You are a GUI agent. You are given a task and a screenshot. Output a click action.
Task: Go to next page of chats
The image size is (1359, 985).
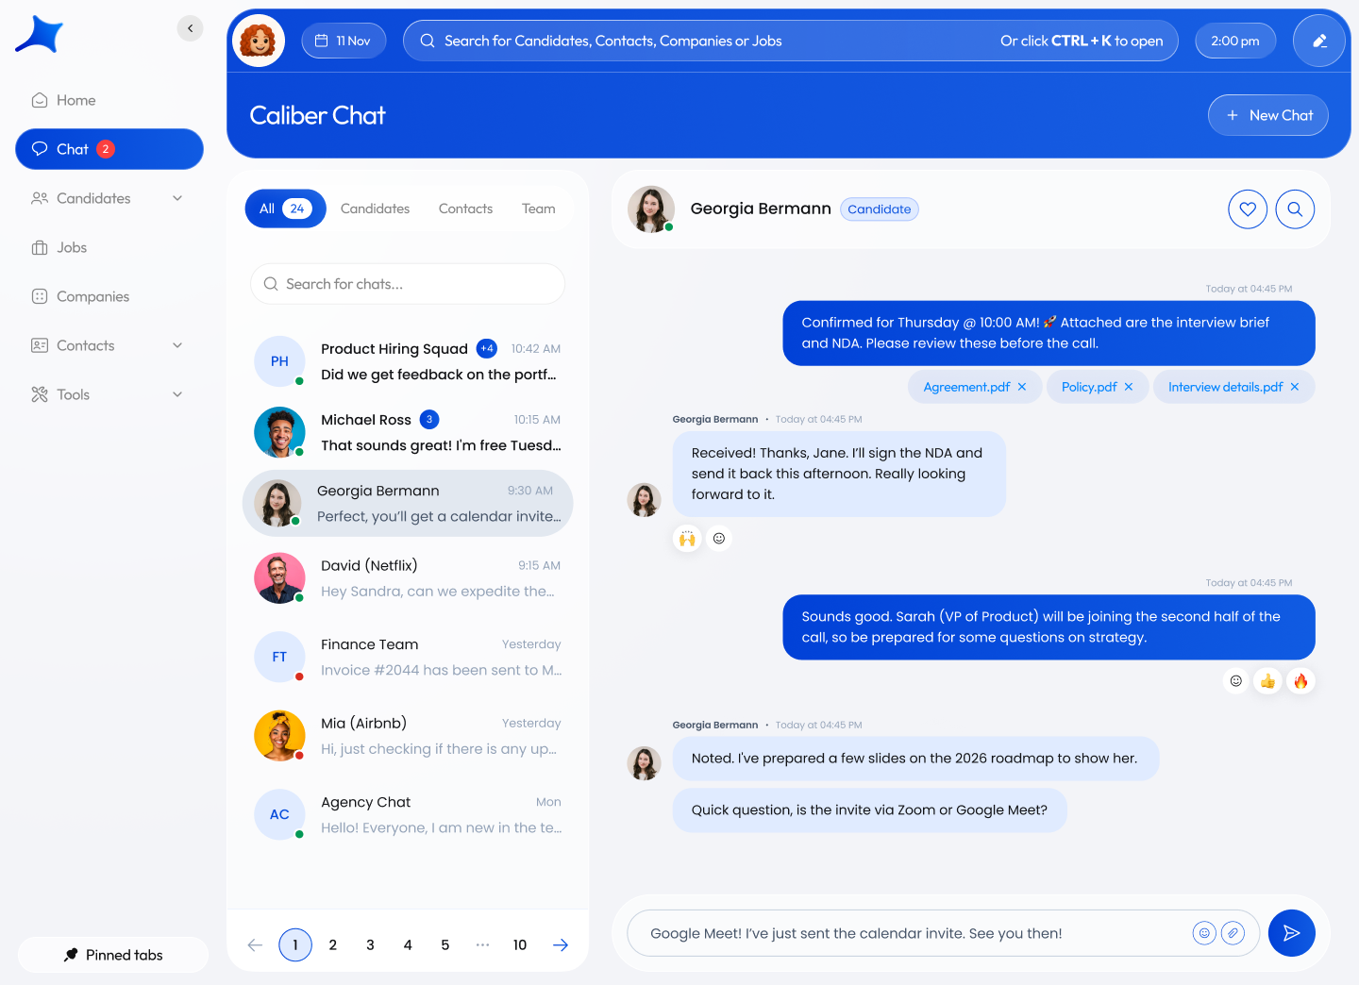click(x=561, y=945)
